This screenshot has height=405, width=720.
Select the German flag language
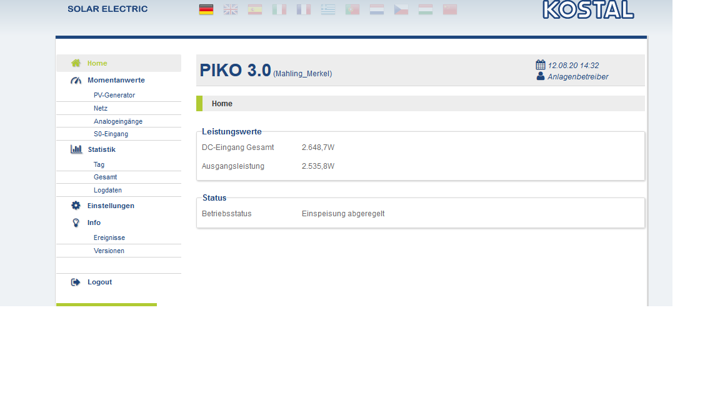click(x=206, y=9)
